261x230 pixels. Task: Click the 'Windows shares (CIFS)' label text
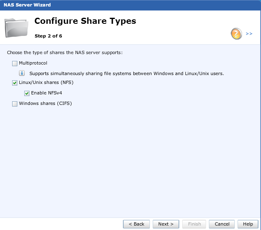coord(45,104)
